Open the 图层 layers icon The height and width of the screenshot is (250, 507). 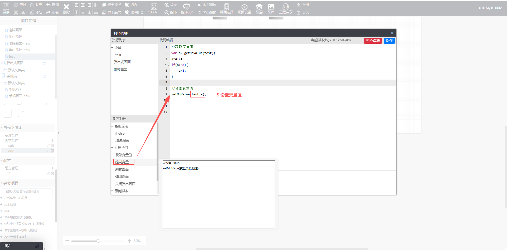(x=259, y=7)
